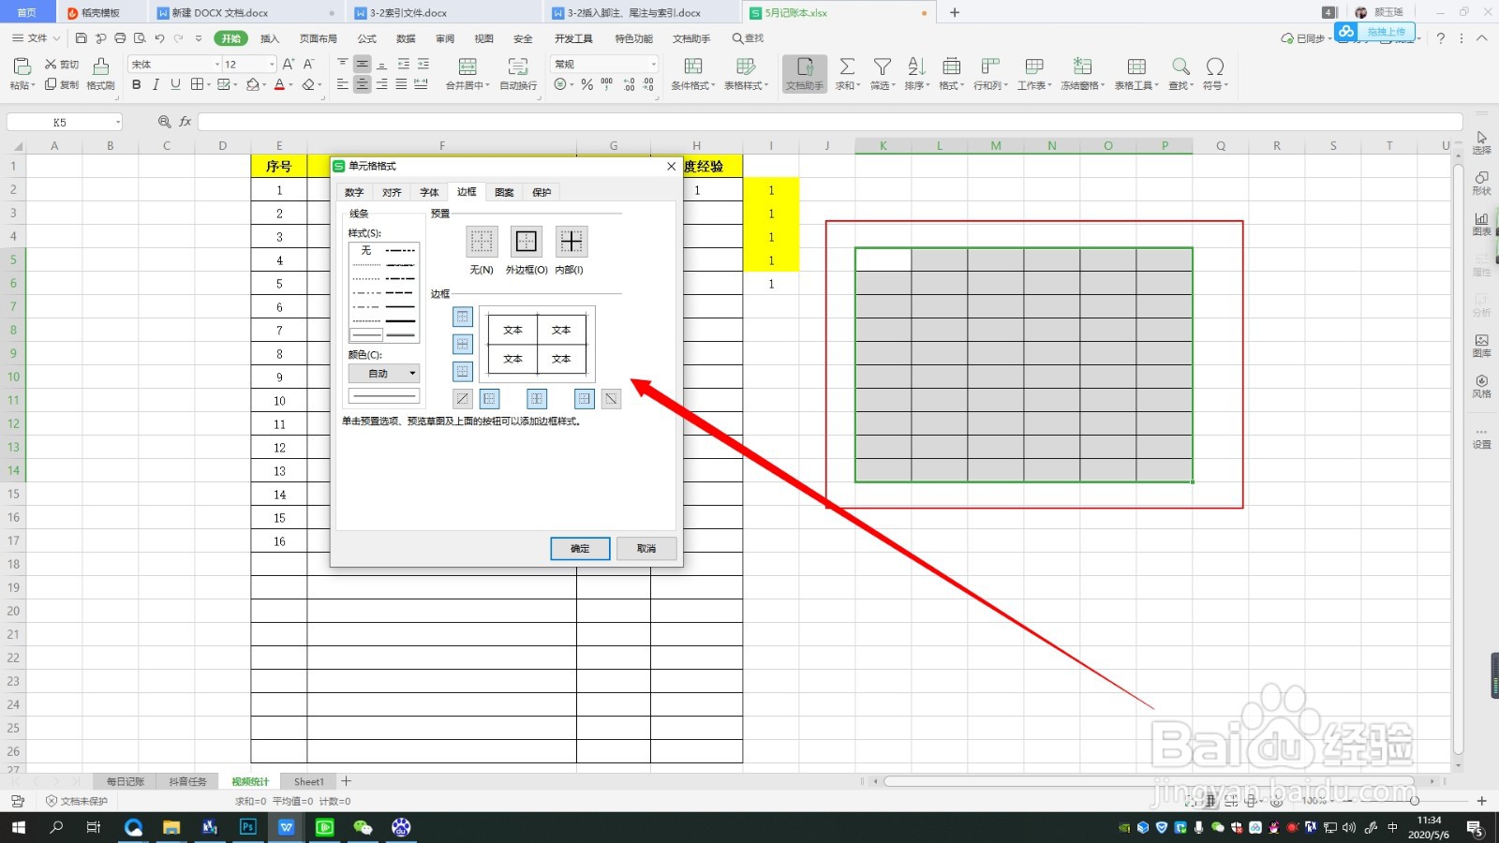The width and height of the screenshot is (1499, 843).
Task: Confirm with the 确定 button
Action: click(580, 548)
